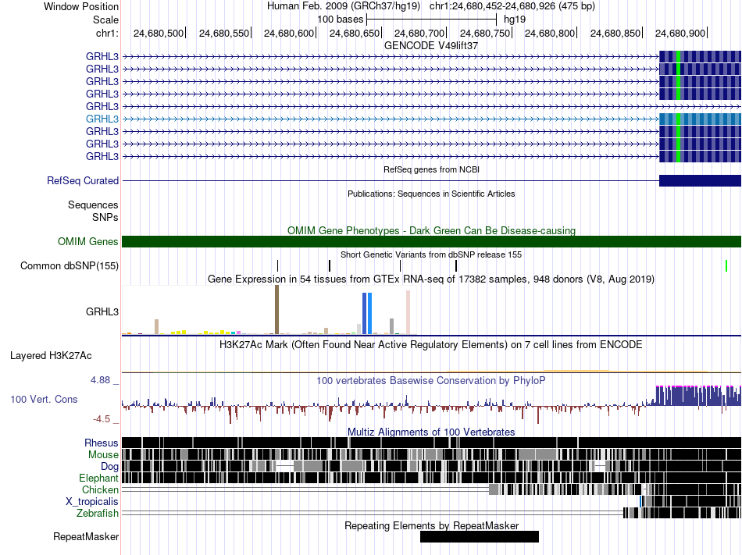Click the 100 Vert. Cons track label

44,399
